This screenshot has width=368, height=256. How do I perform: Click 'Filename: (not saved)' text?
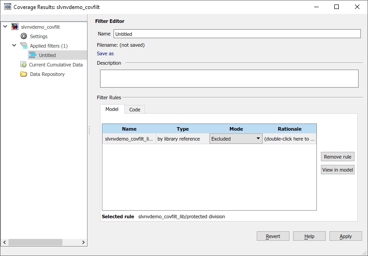[121, 45]
